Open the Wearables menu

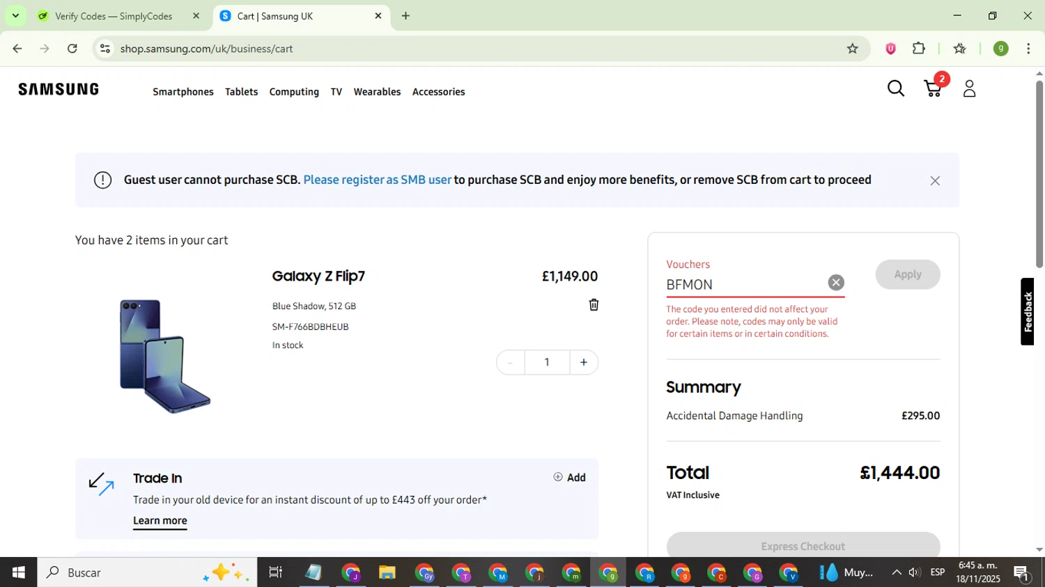coord(377,92)
